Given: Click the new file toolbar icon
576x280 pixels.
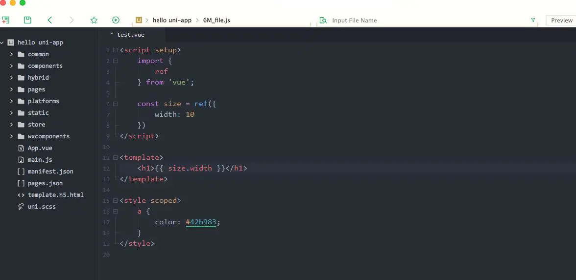Looking at the screenshot, I should click(5, 20).
